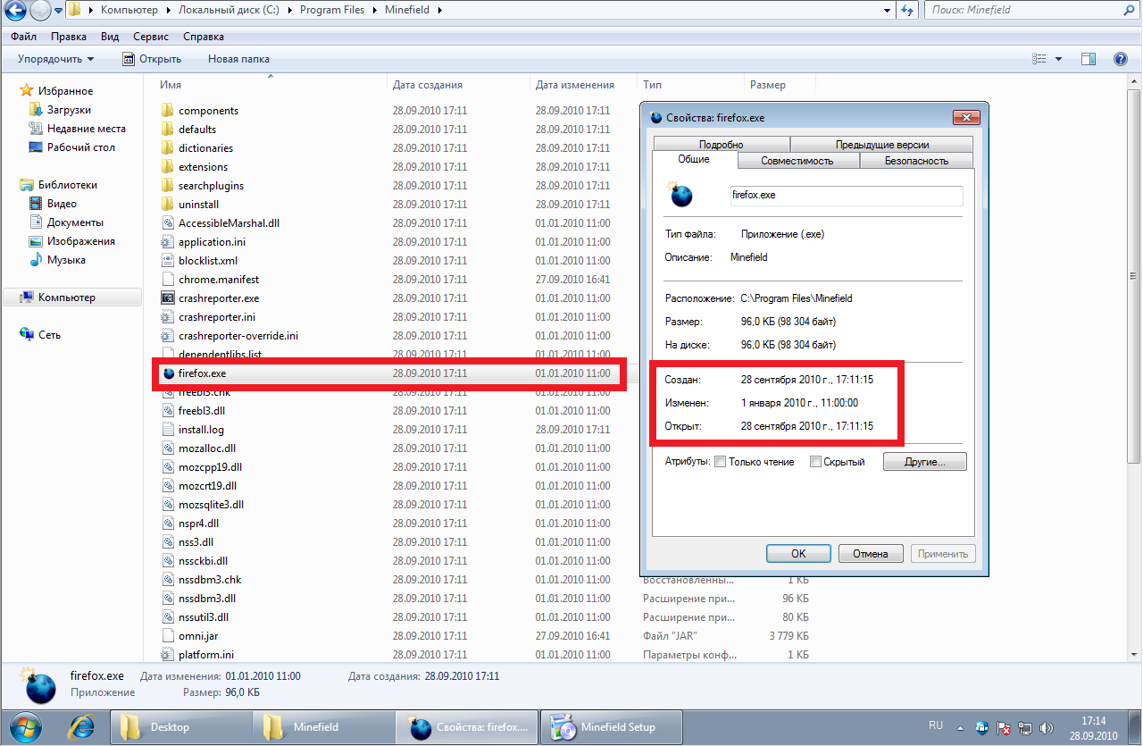1143x746 pixels.
Task: Select 'Сеть' in the navigation pane
Action: click(x=49, y=335)
